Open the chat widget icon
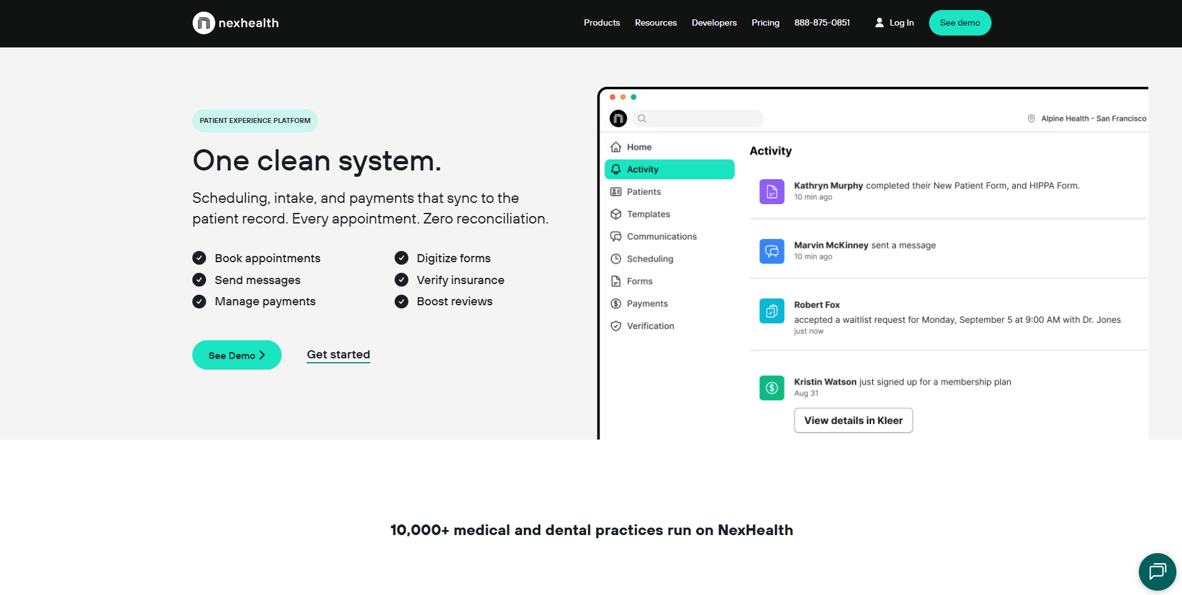Image resolution: width=1182 pixels, height=595 pixels. [x=1157, y=571]
